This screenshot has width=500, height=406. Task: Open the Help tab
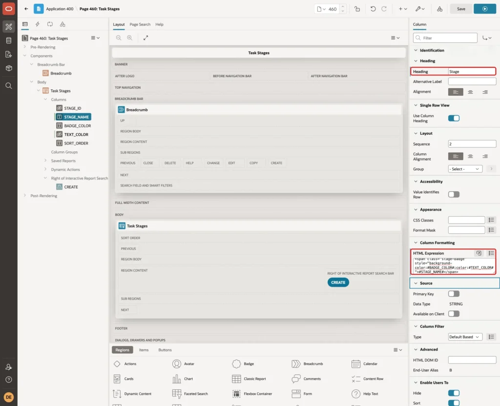click(x=159, y=24)
